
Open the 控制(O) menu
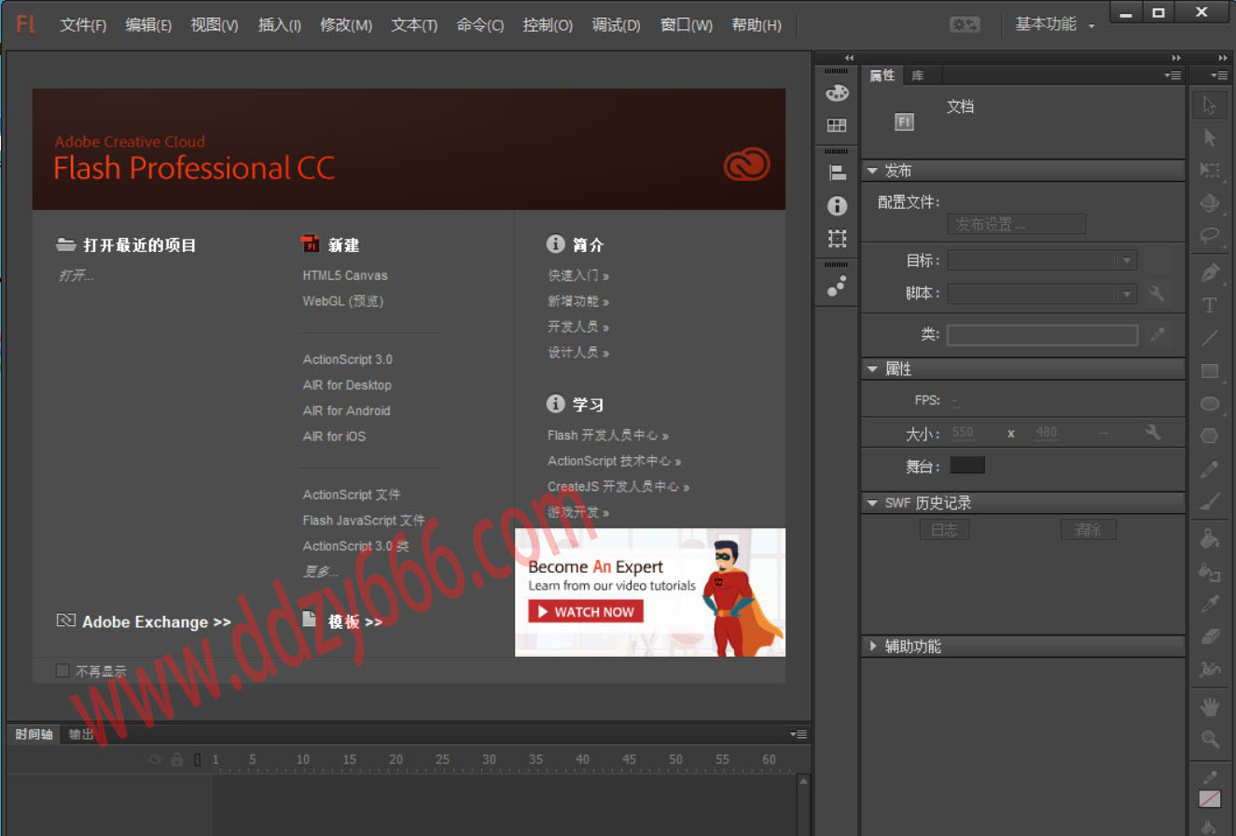click(548, 25)
